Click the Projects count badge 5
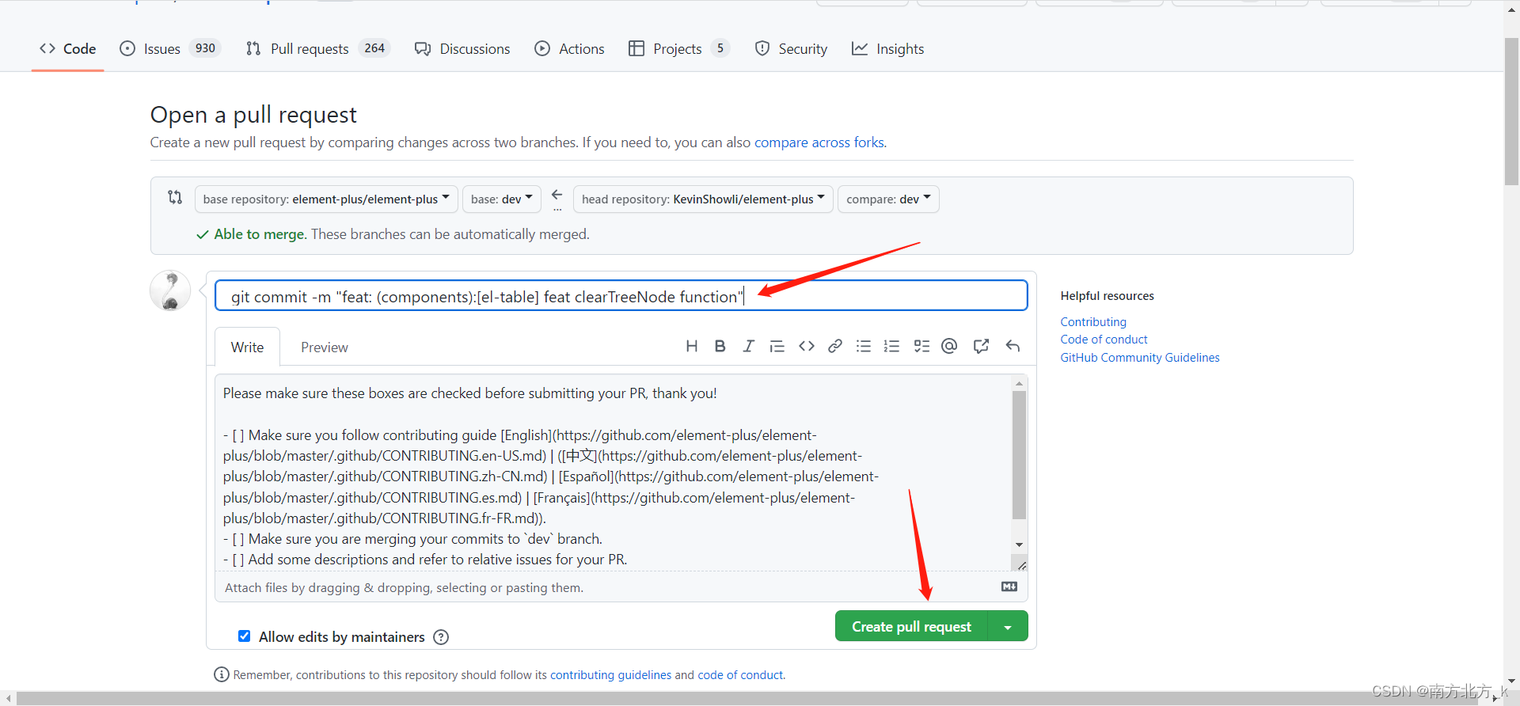This screenshot has width=1520, height=706. click(720, 48)
